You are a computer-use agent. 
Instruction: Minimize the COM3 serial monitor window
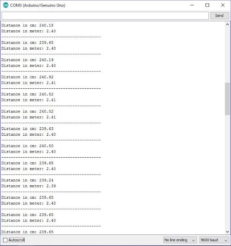192,5
